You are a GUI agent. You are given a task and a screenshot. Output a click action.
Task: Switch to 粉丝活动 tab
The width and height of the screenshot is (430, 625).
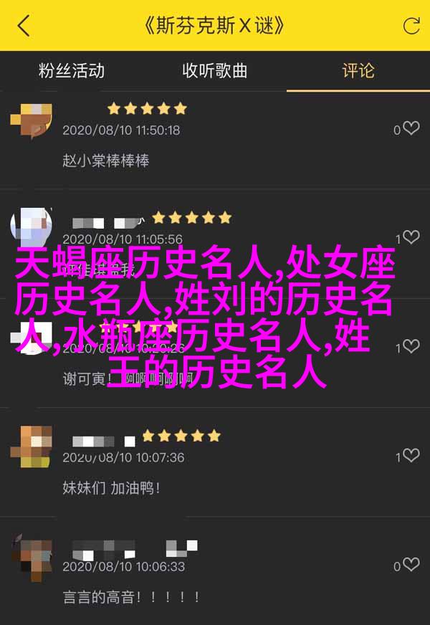72,71
